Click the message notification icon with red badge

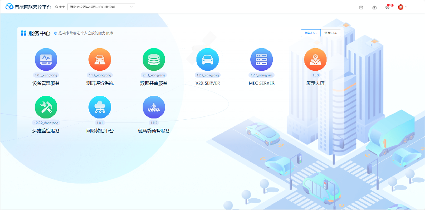[x=388, y=7]
